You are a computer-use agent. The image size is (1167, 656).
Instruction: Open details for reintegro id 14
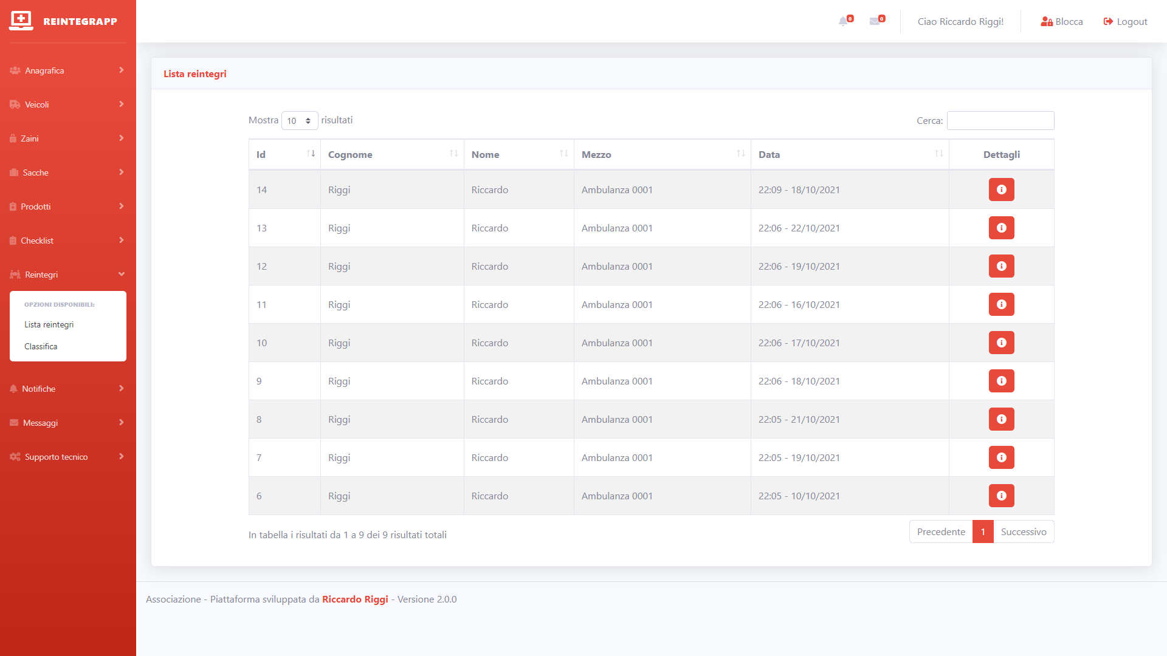pyautogui.click(x=1002, y=190)
